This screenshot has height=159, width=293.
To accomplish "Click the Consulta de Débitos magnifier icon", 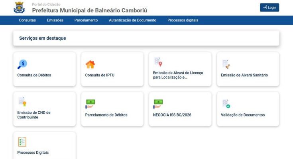I will tap(22, 63).
